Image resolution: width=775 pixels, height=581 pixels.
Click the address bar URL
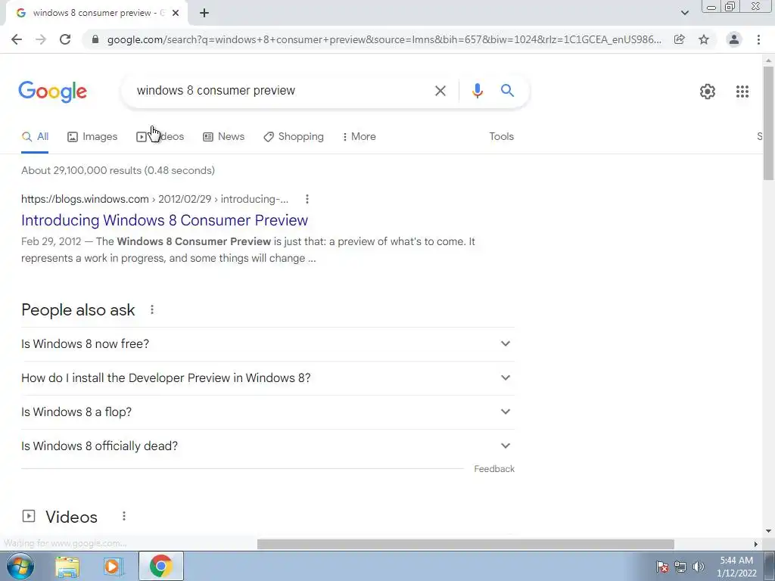[x=384, y=39]
